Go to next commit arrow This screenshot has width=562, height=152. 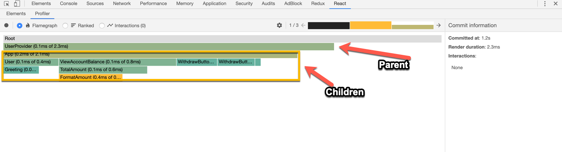[x=439, y=25]
